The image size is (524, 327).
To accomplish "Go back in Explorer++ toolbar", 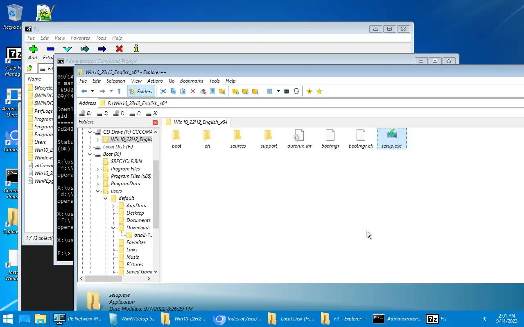I will tap(84, 92).
